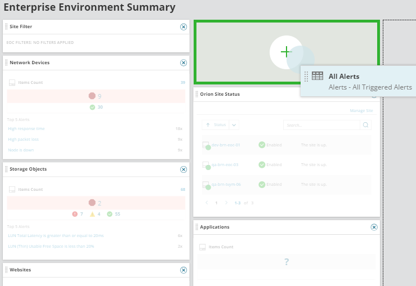
Task: Click the search magnifier icon in Orion Site Status
Action: (x=365, y=125)
